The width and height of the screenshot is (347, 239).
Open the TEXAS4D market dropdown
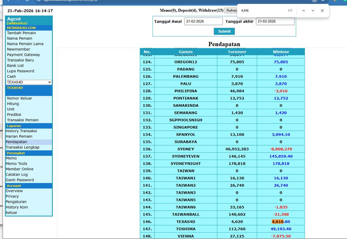pos(29,82)
